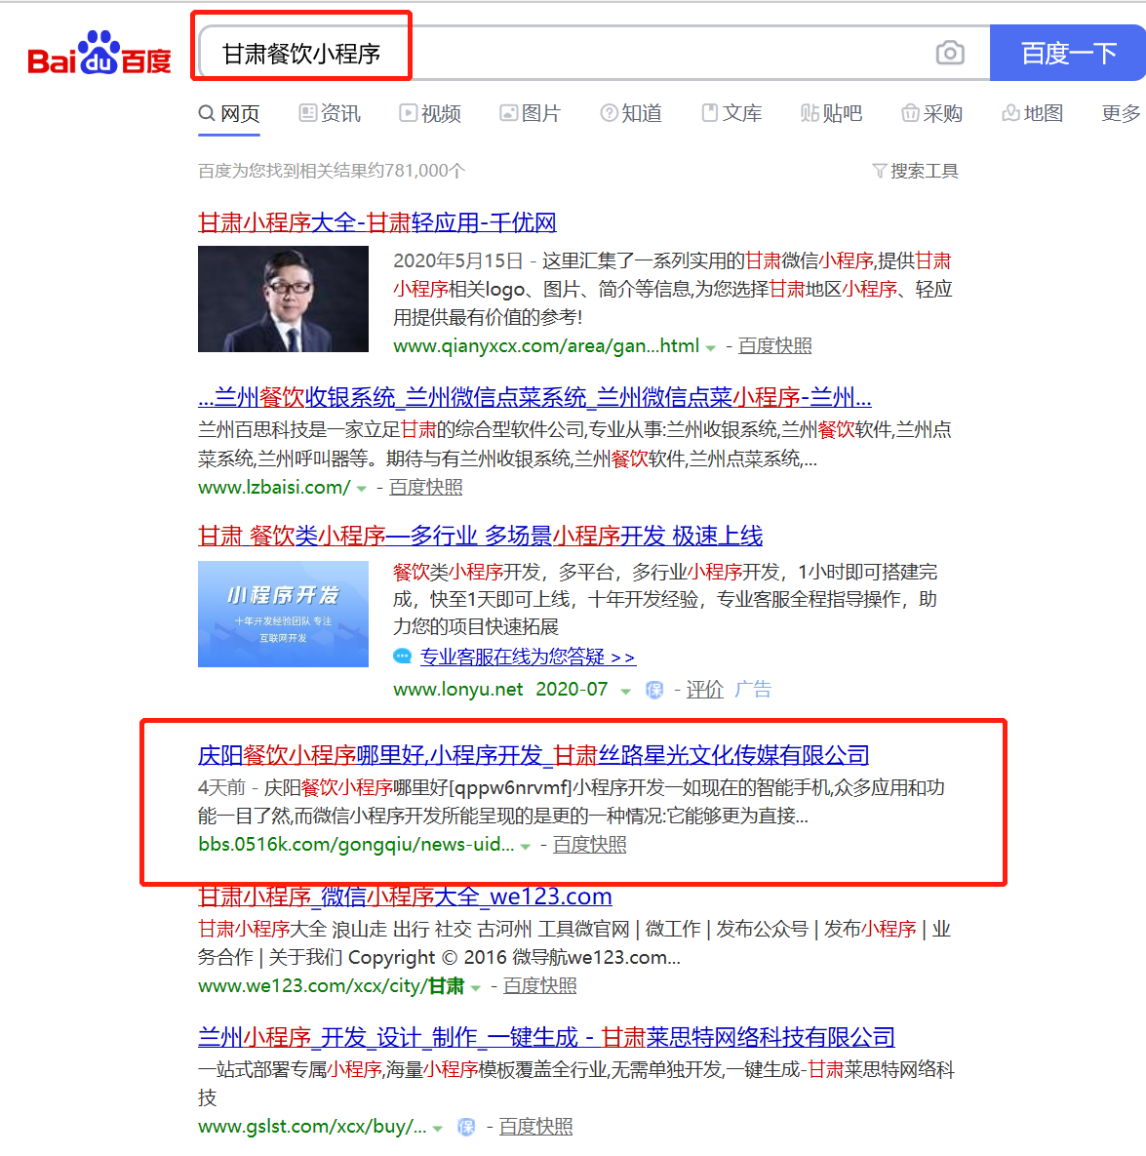Click the 小程序开发 blue ad thumbnail

(x=283, y=615)
